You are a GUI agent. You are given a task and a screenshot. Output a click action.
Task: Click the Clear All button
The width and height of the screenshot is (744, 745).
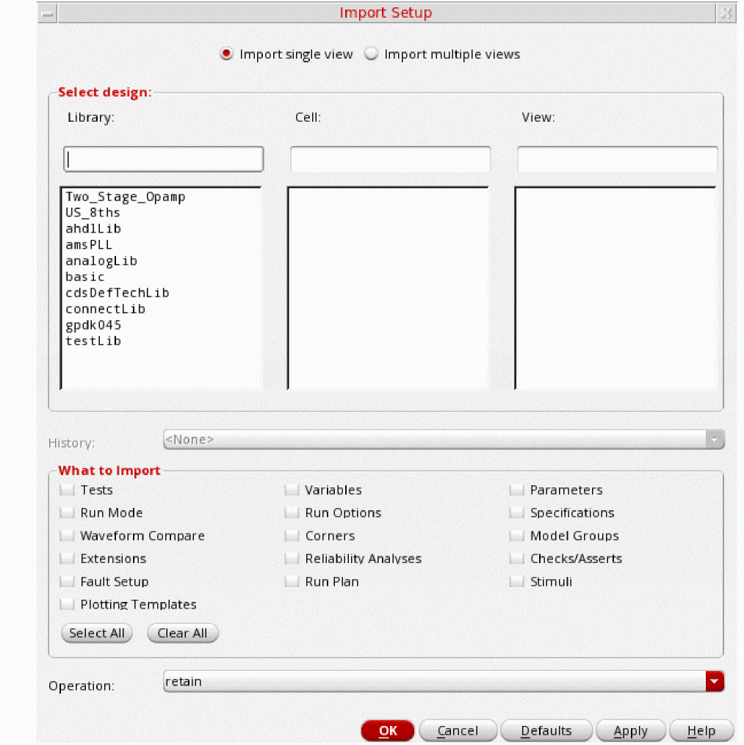183,633
